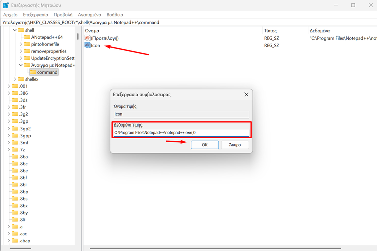Select the shellex folder icon

tap(21, 79)
